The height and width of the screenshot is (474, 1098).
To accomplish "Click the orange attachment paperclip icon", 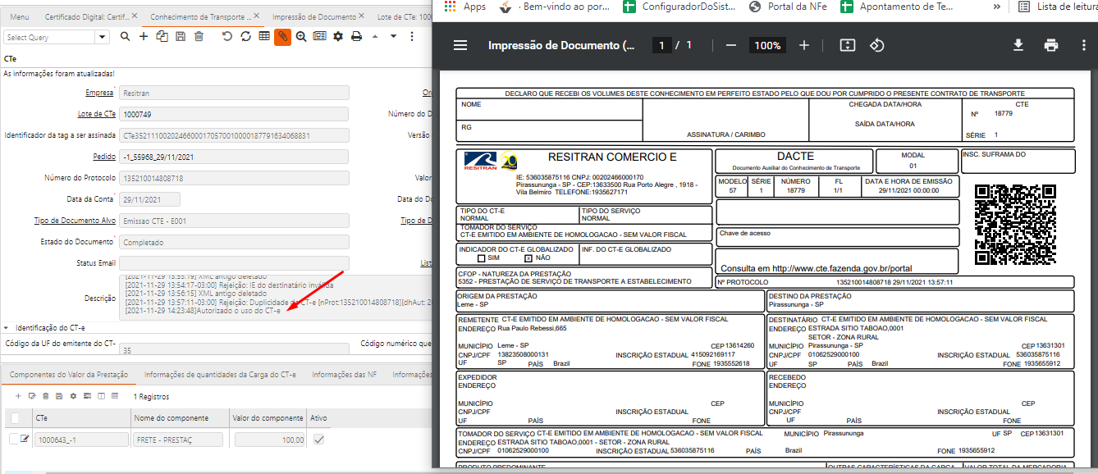I will pyautogui.click(x=282, y=37).
